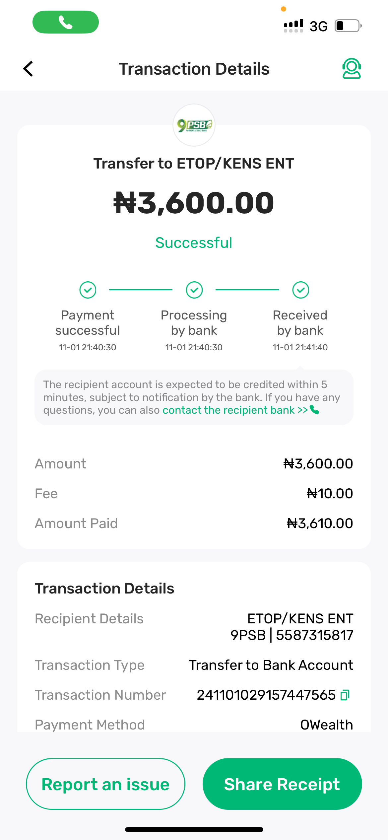Tap the phone icon beside recipient bank link
The image size is (388, 840).
(314, 410)
